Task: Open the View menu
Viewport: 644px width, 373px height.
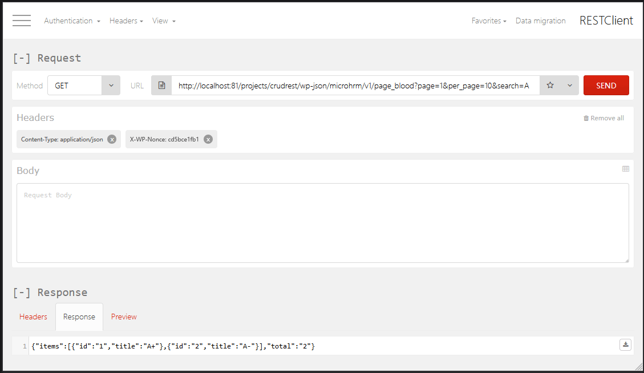Action: 164,21
